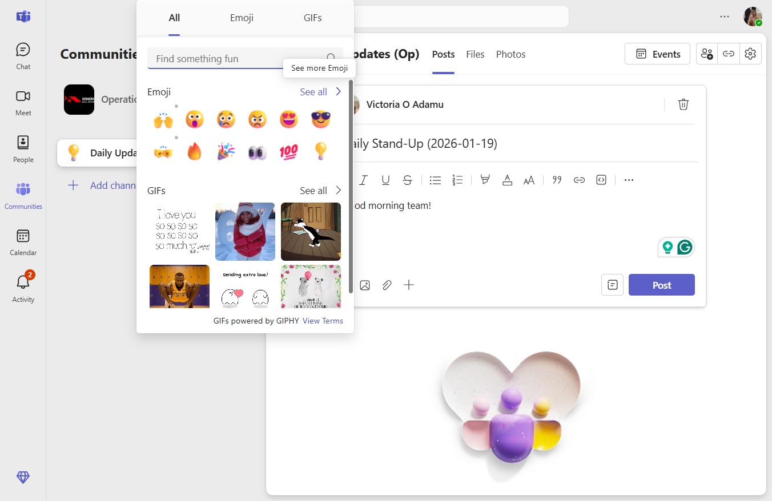This screenshot has width=772, height=501.
Task: Open the Meet section in the sidebar
Action: click(23, 103)
